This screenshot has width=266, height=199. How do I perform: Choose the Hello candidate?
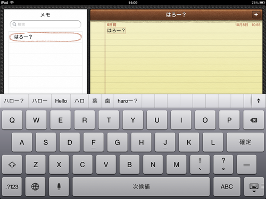click(61, 101)
